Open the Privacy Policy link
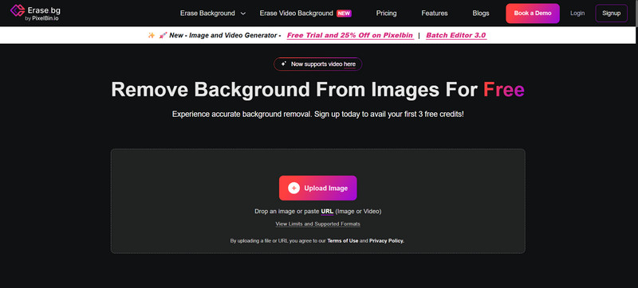This screenshot has width=638, height=288. (387, 241)
